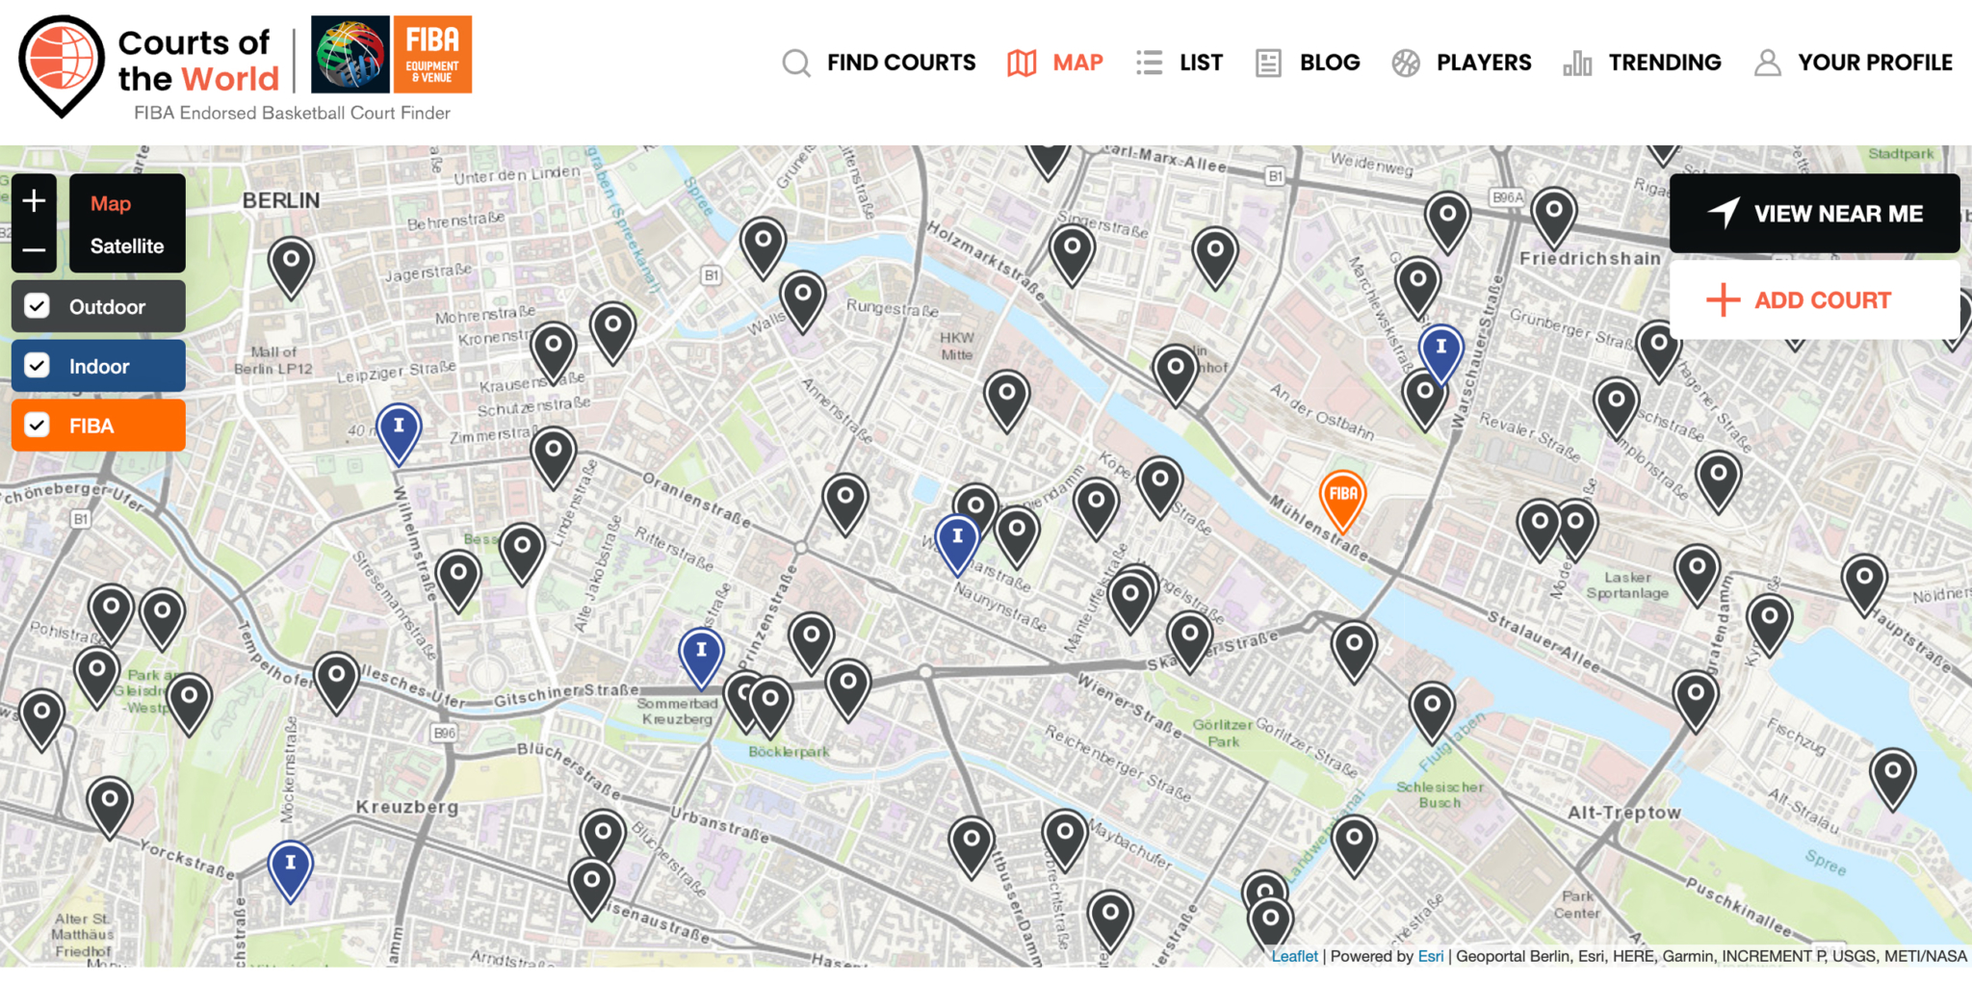Switch basemap to Satellite
The width and height of the screenshot is (1972, 985).
[127, 246]
